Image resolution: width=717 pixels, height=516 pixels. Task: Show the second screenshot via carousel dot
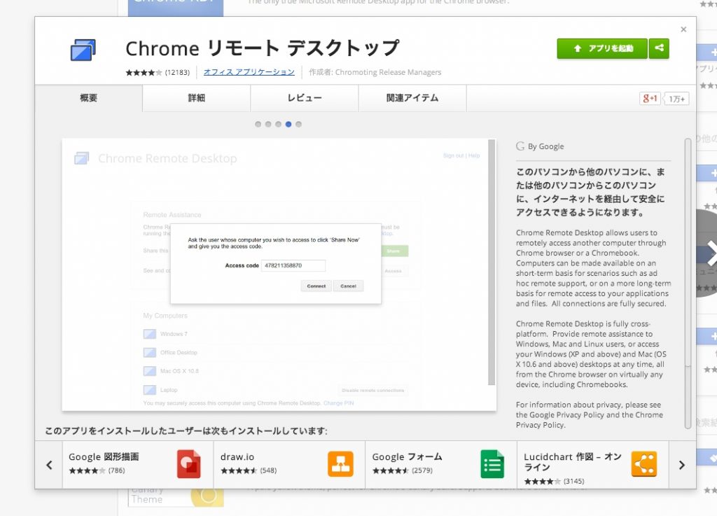tap(268, 125)
